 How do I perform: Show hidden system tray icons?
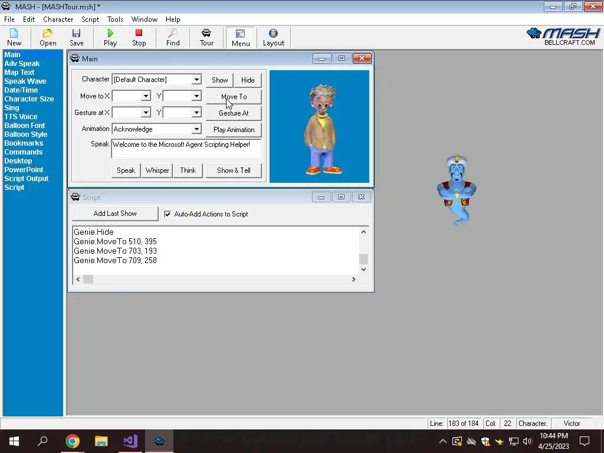coord(443,441)
